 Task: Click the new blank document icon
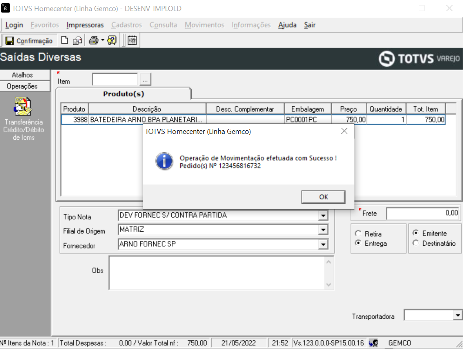(64, 40)
